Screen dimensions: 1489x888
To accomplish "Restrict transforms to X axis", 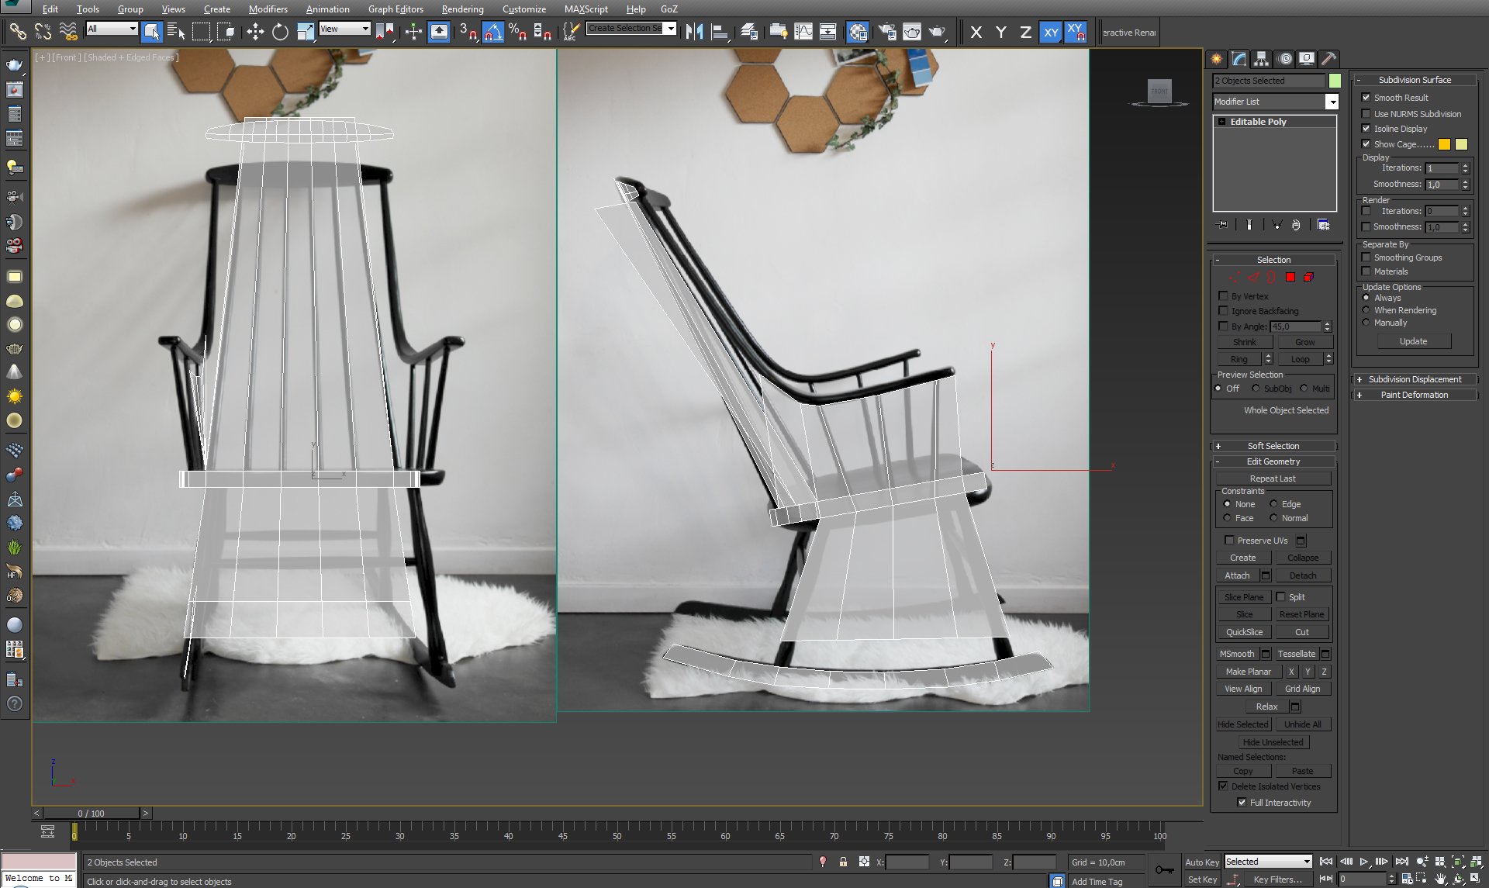I will tap(976, 32).
